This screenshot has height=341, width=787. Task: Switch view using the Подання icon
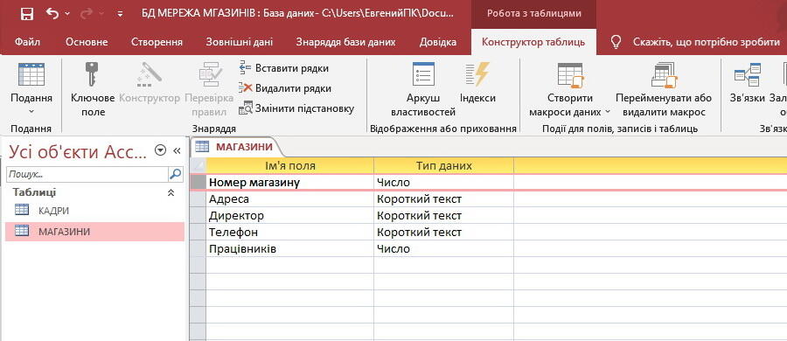tap(31, 74)
